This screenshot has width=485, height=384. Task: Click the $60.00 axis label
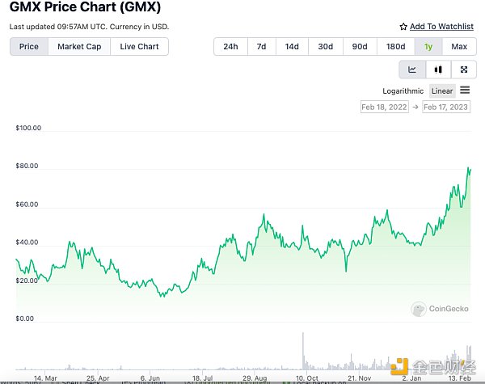27,205
